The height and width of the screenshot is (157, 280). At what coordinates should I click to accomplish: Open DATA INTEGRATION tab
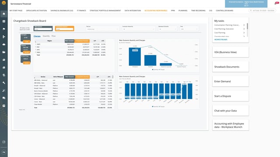pyautogui.click(x=133, y=10)
